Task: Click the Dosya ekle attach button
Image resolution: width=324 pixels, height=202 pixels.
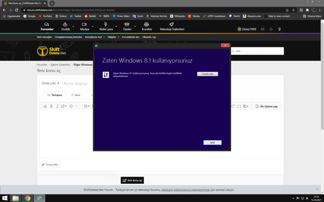Action: (50, 165)
